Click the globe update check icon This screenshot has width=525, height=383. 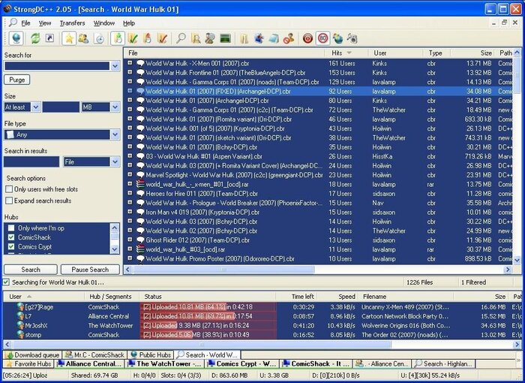pos(337,38)
